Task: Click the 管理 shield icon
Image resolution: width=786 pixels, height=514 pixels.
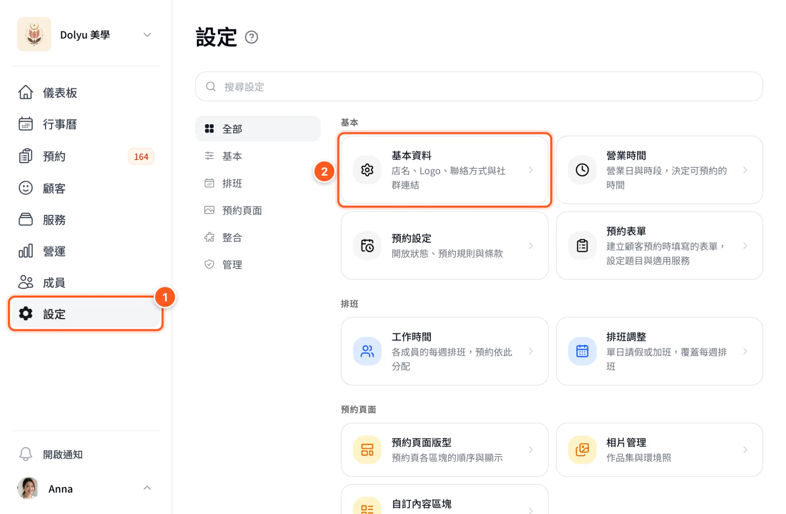Action: point(209,264)
